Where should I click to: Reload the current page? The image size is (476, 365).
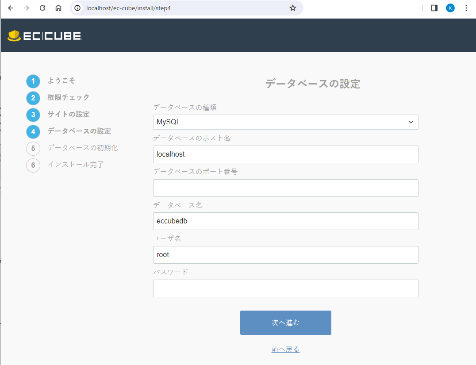(42, 8)
